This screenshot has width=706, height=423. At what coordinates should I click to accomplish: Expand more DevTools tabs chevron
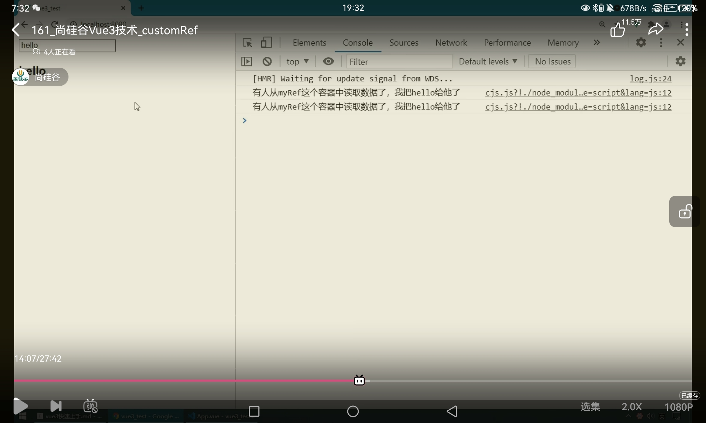click(597, 43)
